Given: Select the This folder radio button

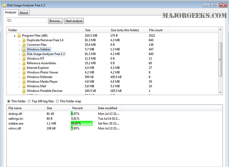Looking at the screenshot, I should 9,101.
